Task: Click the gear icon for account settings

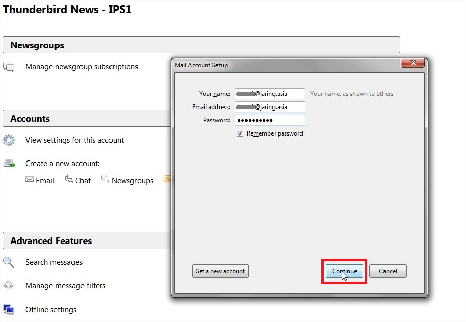Action: (9, 140)
